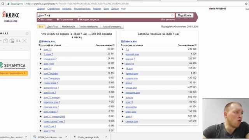Click the Яндекс logo
249x140 pixels.
(x=11, y=15)
